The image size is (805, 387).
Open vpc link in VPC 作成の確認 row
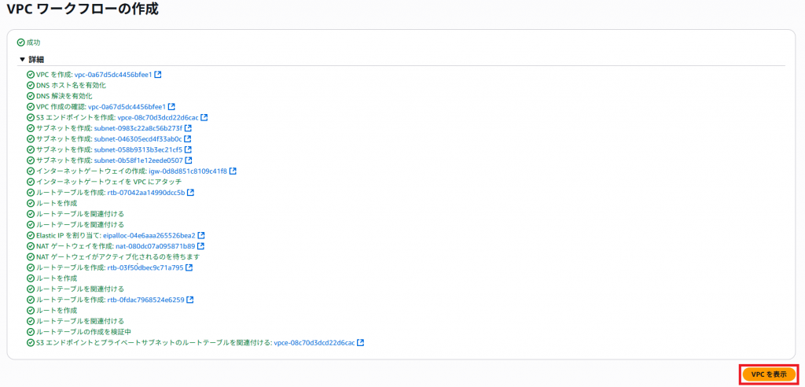[x=127, y=107]
